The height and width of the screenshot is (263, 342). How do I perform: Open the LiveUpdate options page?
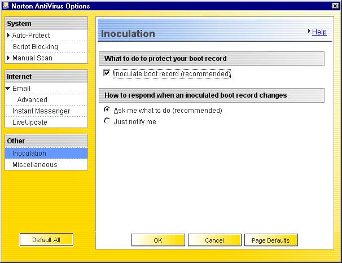30,122
